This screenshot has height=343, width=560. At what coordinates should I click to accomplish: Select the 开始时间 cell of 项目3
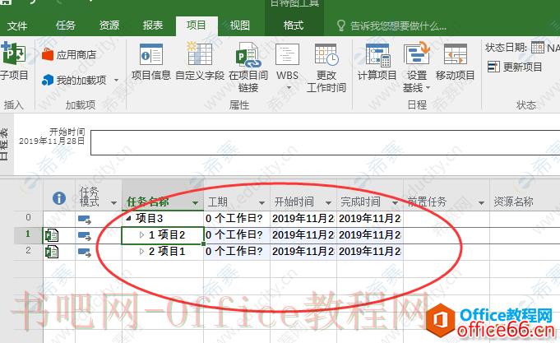pos(303,218)
